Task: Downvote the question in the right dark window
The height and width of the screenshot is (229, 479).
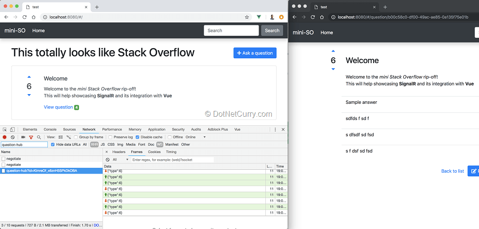Action: [333, 69]
